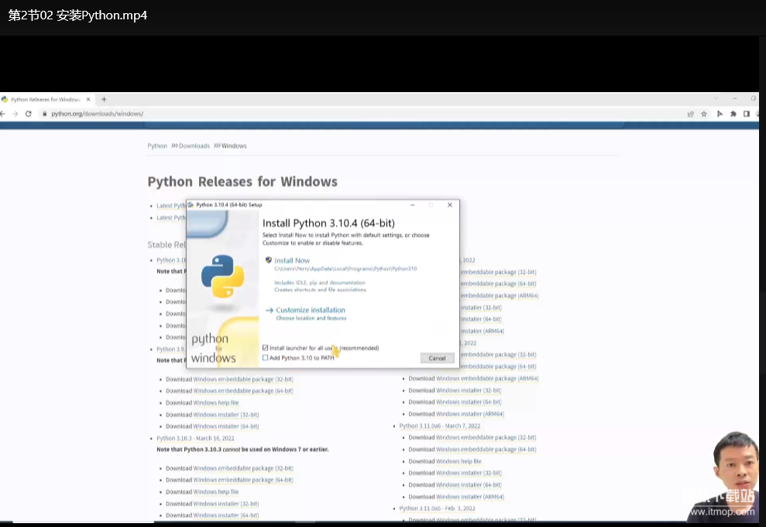Image resolution: width=766 pixels, height=527 pixels.
Task: Open the browser side panel icon
Action: pyautogui.click(x=747, y=114)
